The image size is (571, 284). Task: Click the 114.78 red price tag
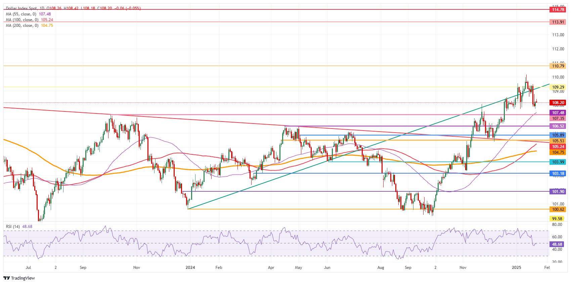[558, 10]
